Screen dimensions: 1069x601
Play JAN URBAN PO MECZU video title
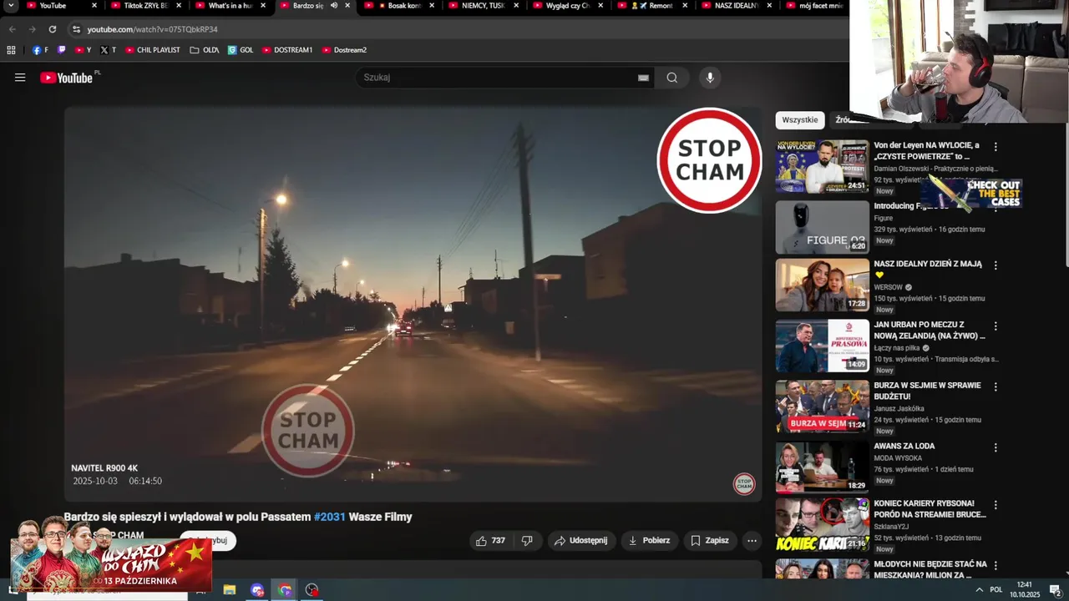pyautogui.click(x=929, y=330)
